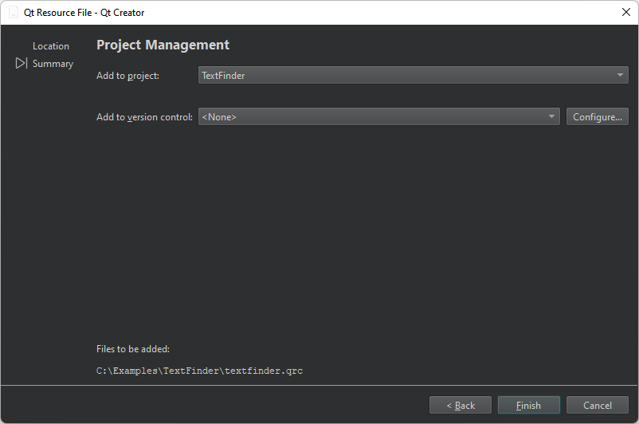639x424 pixels.
Task: Click the 'Files to be added:' label
Action: click(133, 349)
